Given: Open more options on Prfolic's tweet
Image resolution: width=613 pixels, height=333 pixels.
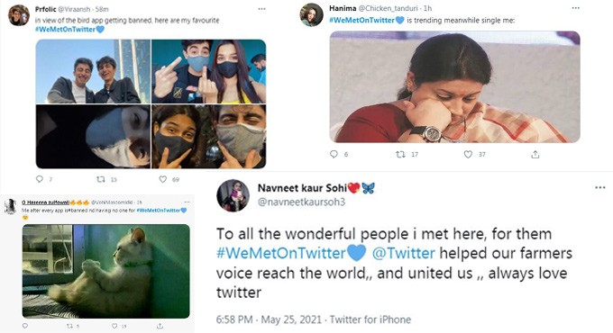Looking at the screenshot, I should [261, 9].
